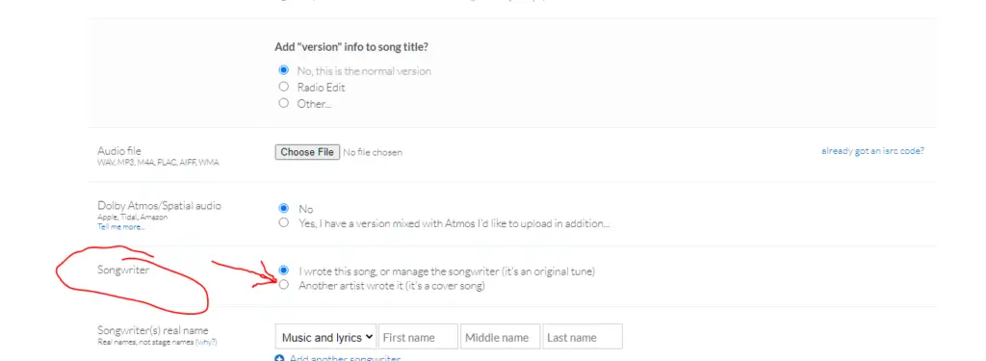Viewport: 986px width, 361px height.
Task: Click the Choose File button
Action: pos(307,152)
